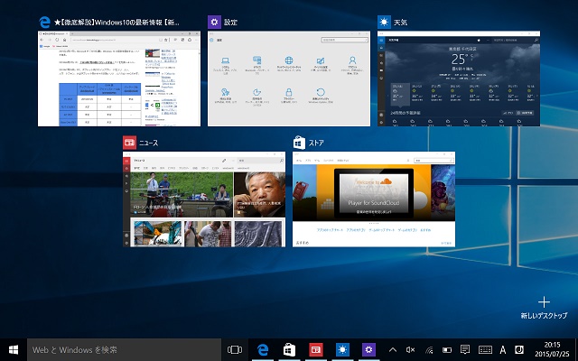Check the battery tray icon
This screenshot has width=578, height=361.
click(447, 349)
